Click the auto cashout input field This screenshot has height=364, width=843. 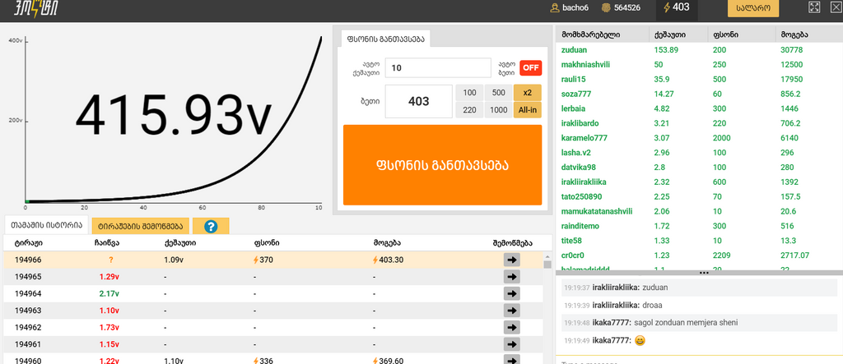(438, 67)
